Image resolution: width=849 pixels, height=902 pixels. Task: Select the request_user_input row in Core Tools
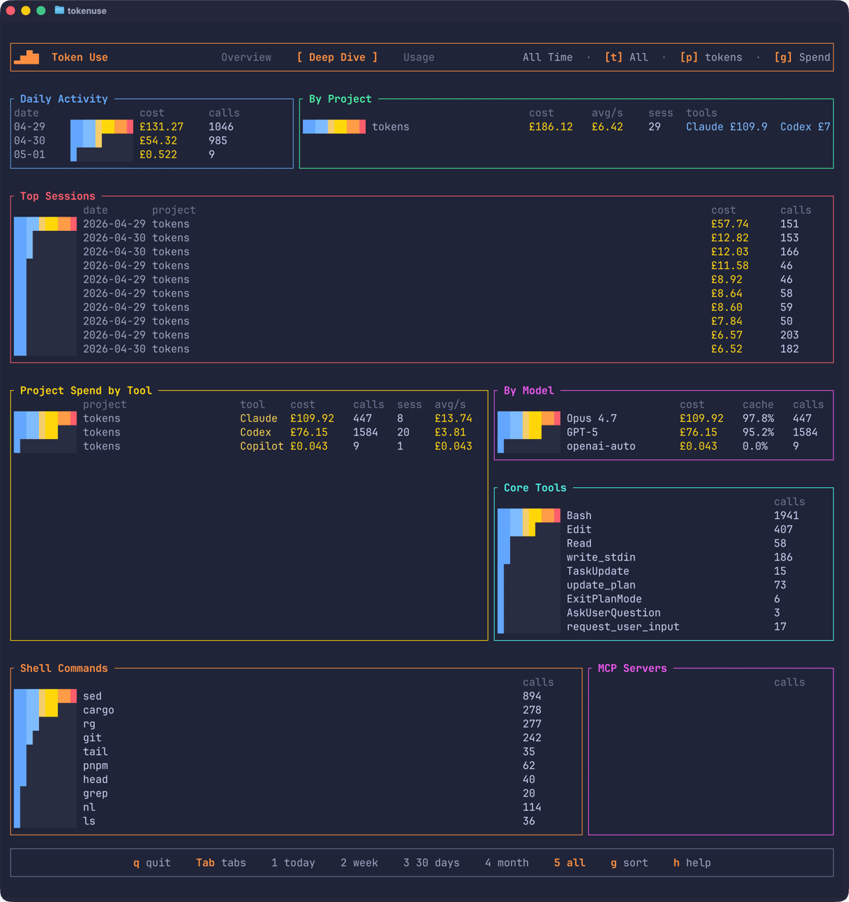point(664,627)
